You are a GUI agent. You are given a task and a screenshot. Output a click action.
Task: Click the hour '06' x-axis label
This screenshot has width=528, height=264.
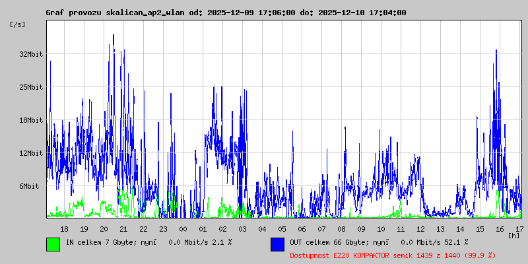click(302, 229)
